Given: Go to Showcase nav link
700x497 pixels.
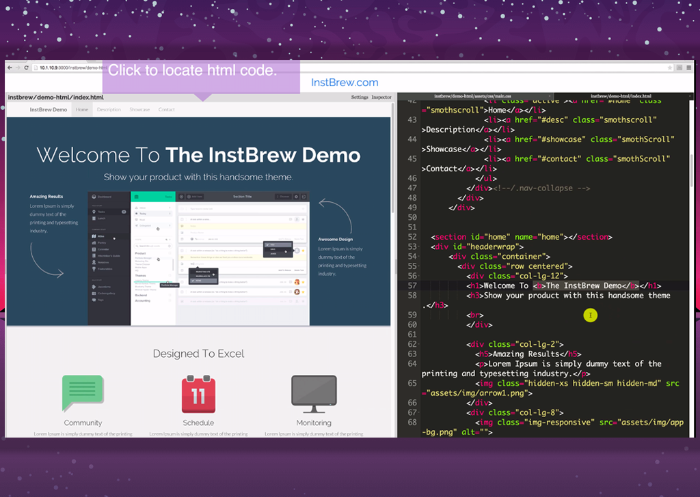Looking at the screenshot, I should coord(139,109).
